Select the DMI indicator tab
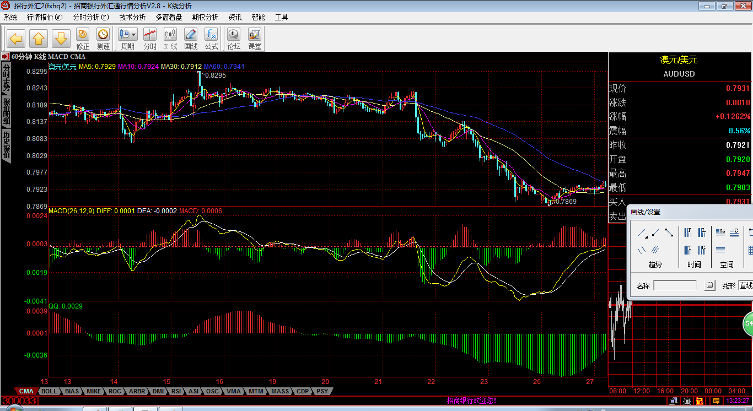This screenshot has height=411, width=753. (x=158, y=391)
